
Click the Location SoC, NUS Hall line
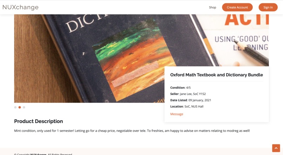click(x=187, y=107)
